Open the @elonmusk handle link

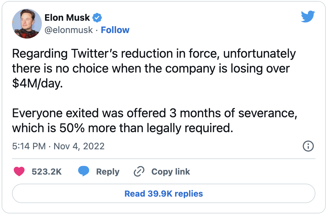(69, 30)
